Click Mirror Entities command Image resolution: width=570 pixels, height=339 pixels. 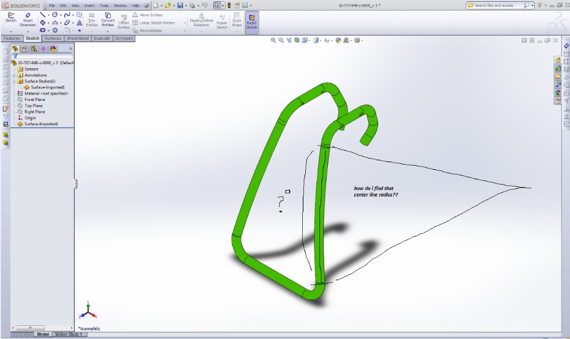click(x=148, y=15)
